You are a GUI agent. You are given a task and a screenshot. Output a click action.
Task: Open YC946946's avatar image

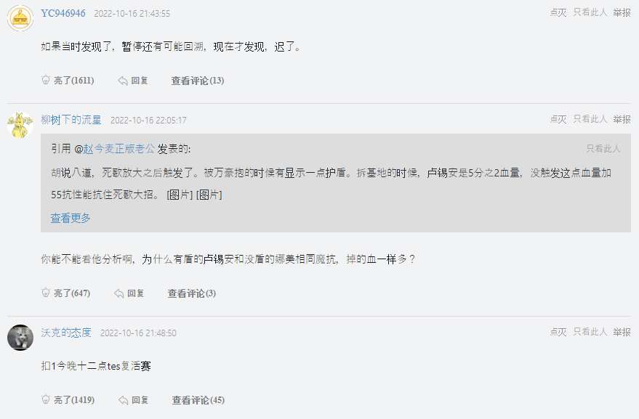(x=20, y=18)
